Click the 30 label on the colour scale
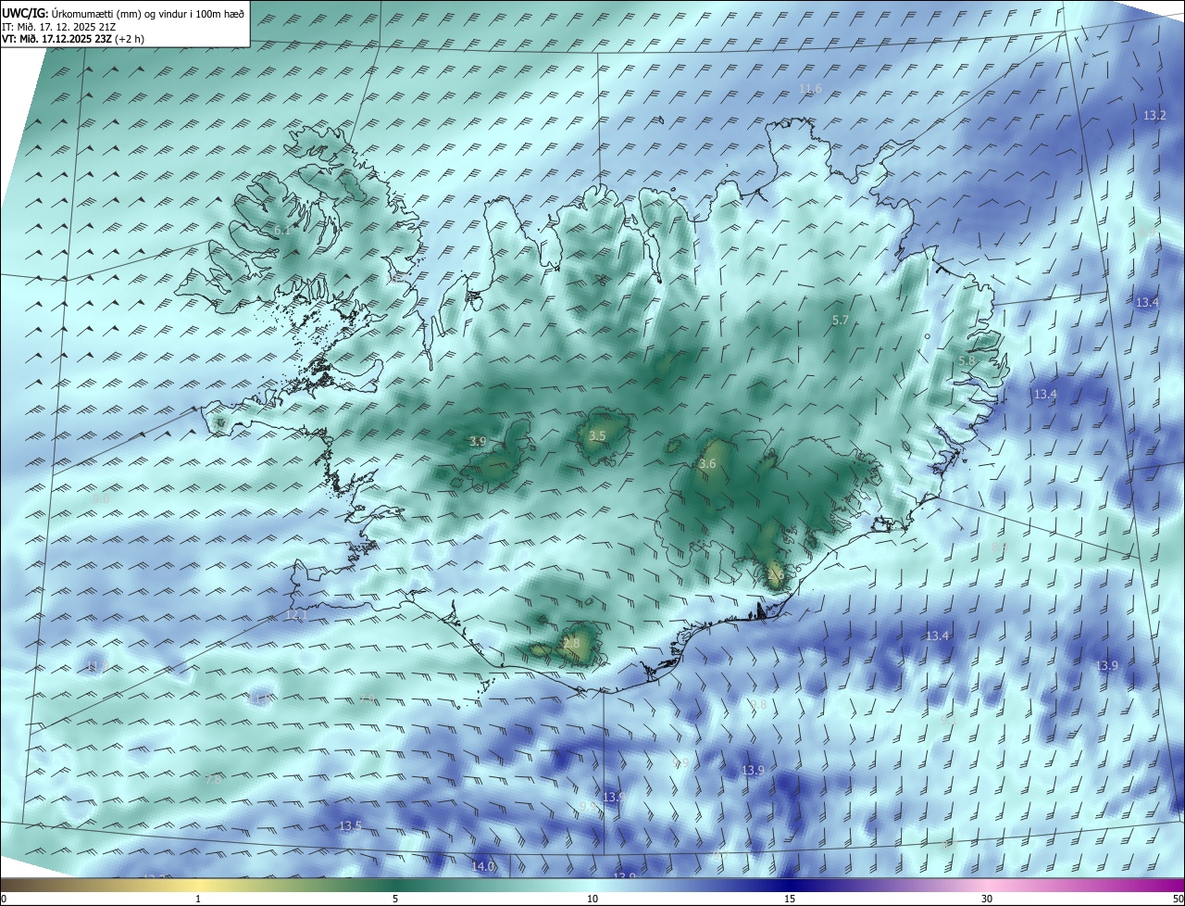This screenshot has width=1185, height=906. click(987, 899)
